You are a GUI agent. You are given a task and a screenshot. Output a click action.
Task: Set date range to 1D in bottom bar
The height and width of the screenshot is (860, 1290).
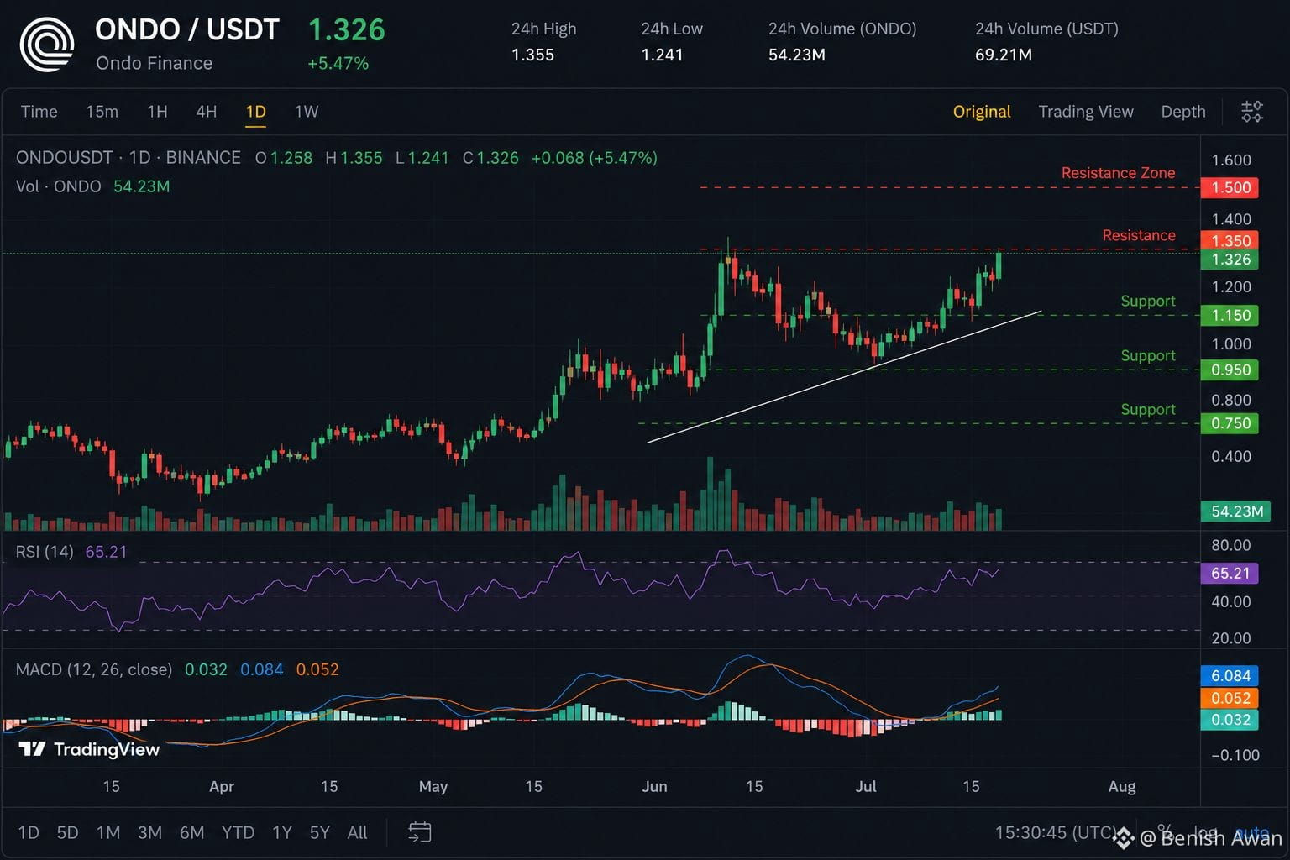(x=29, y=832)
